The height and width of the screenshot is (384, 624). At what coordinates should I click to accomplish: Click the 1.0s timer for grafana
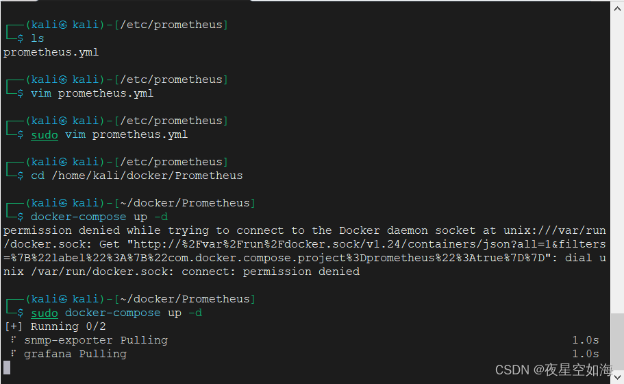[x=586, y=354]
